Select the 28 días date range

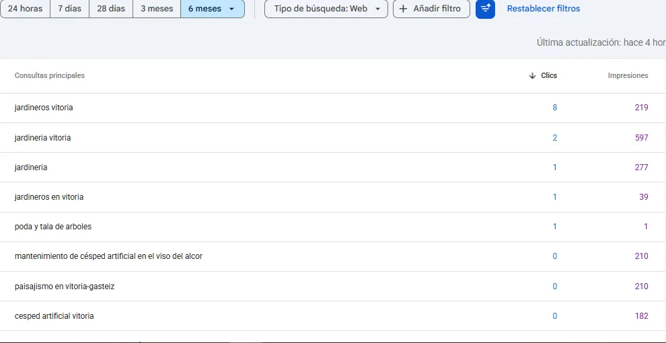(111, 9)
